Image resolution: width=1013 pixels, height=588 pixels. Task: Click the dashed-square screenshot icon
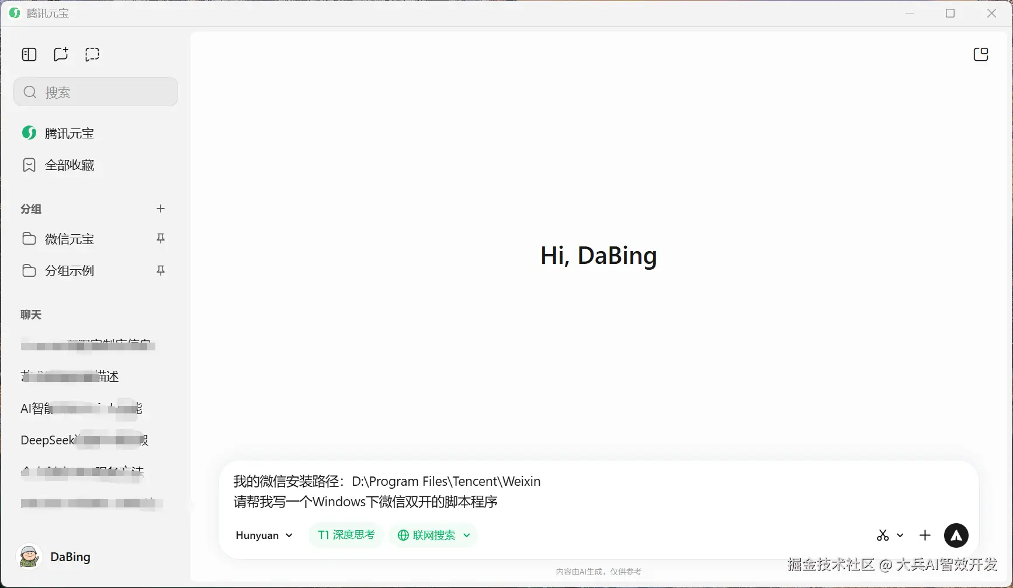[x=92, y=54]
